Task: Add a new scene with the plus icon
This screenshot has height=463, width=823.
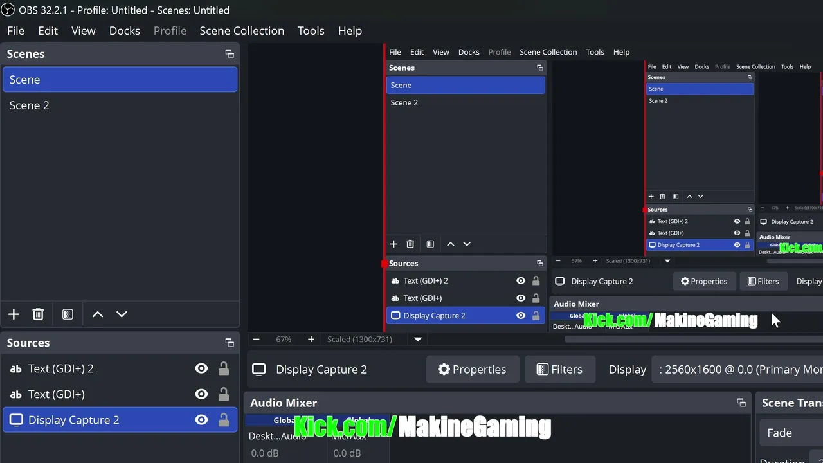Action: pos(14,314)
